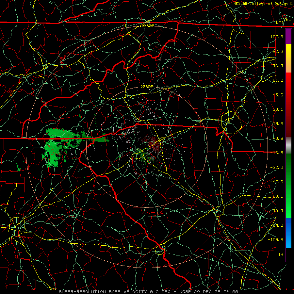Image resolution: width=294 pixels, height=294 pixels.
Task: Click the SUPER-RESOLUTION BASE VELOCITY caption text
Action: (x=103, y=292)
